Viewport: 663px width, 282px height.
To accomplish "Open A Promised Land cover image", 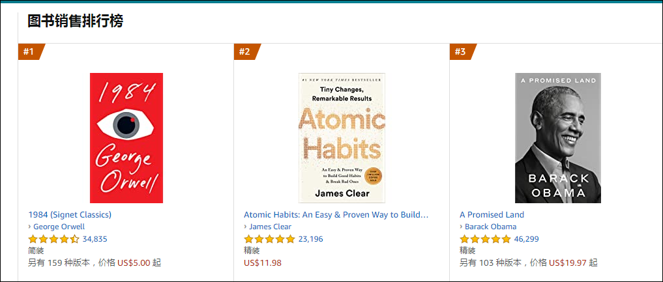I will click(558, 137).
